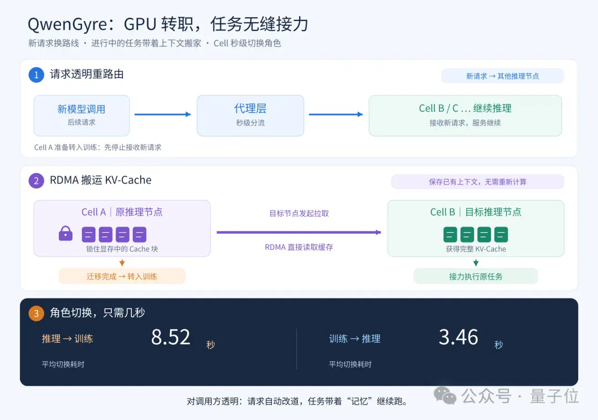Click the heading 请求透明重路由
This screenshot has width=598, height=420.
coord(87,74)
